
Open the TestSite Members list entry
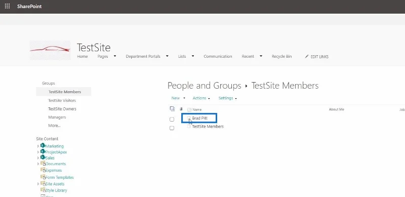click(x=208, y=127)
